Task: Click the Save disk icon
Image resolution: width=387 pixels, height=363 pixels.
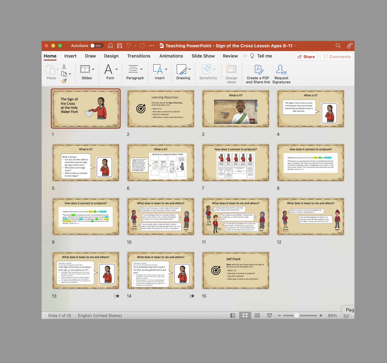Action: point(120,46)
